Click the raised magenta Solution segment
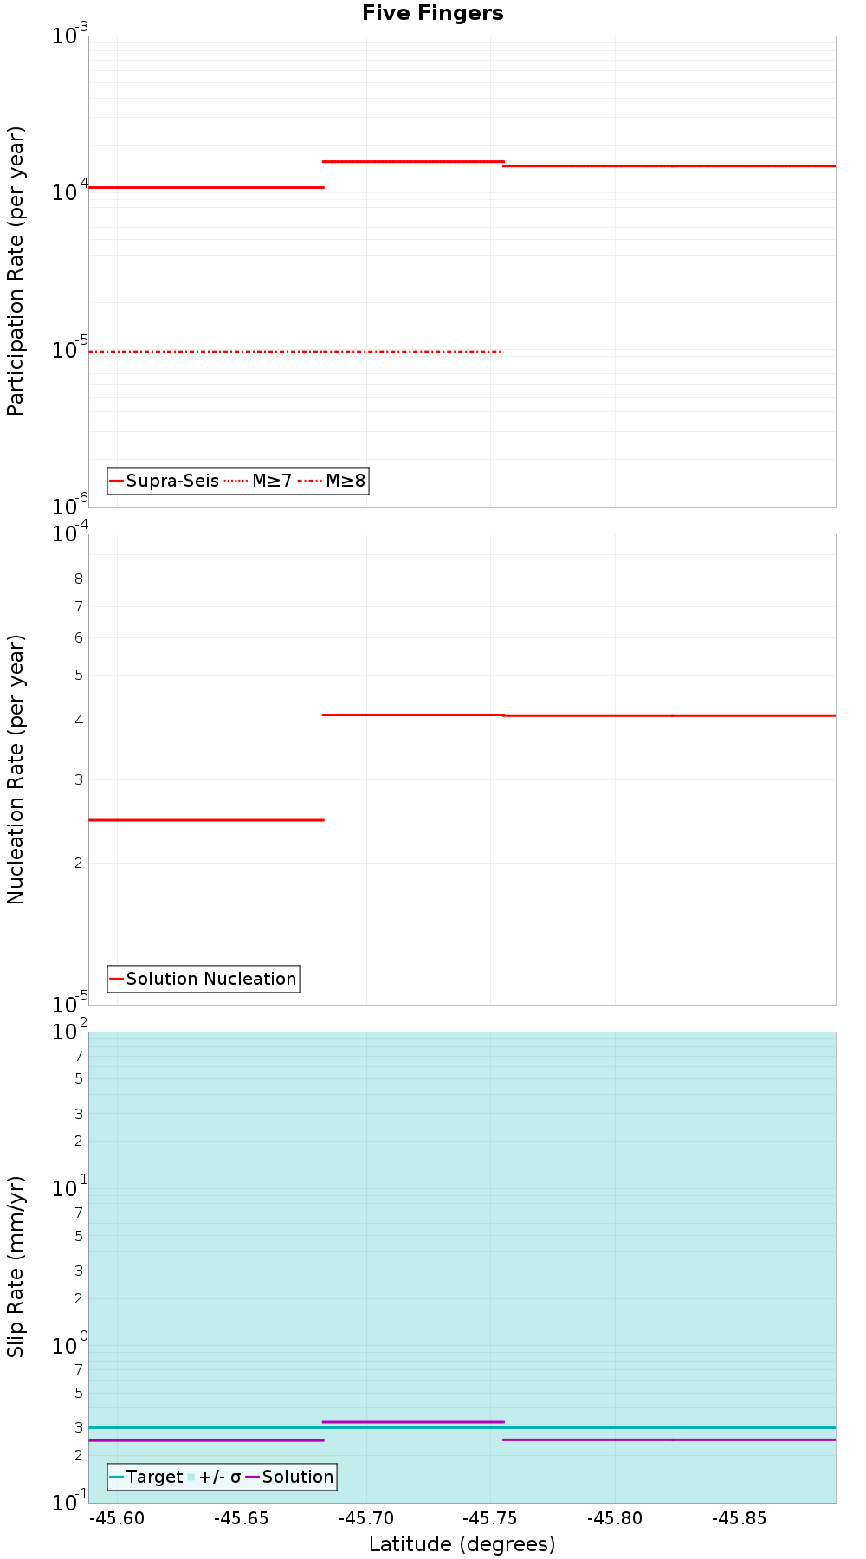Image resolution: width=866 pixels, height=1559 pixels. pyautogui.click(x=413, y=1421)
